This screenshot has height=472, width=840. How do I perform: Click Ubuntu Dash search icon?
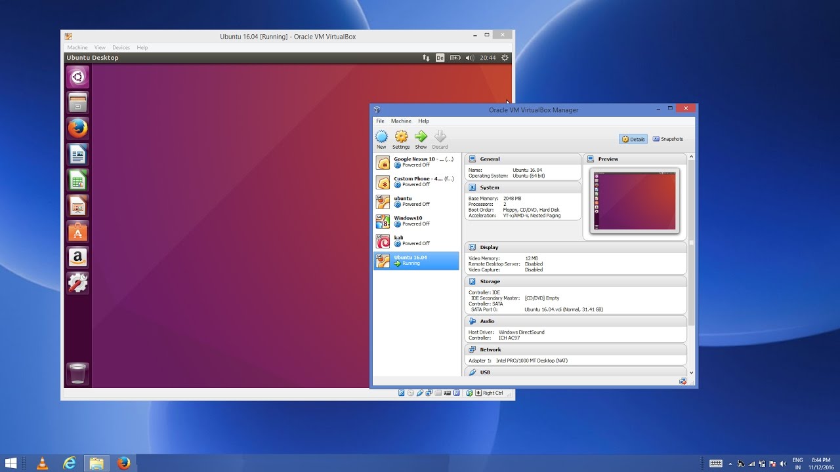pos(77,77)
